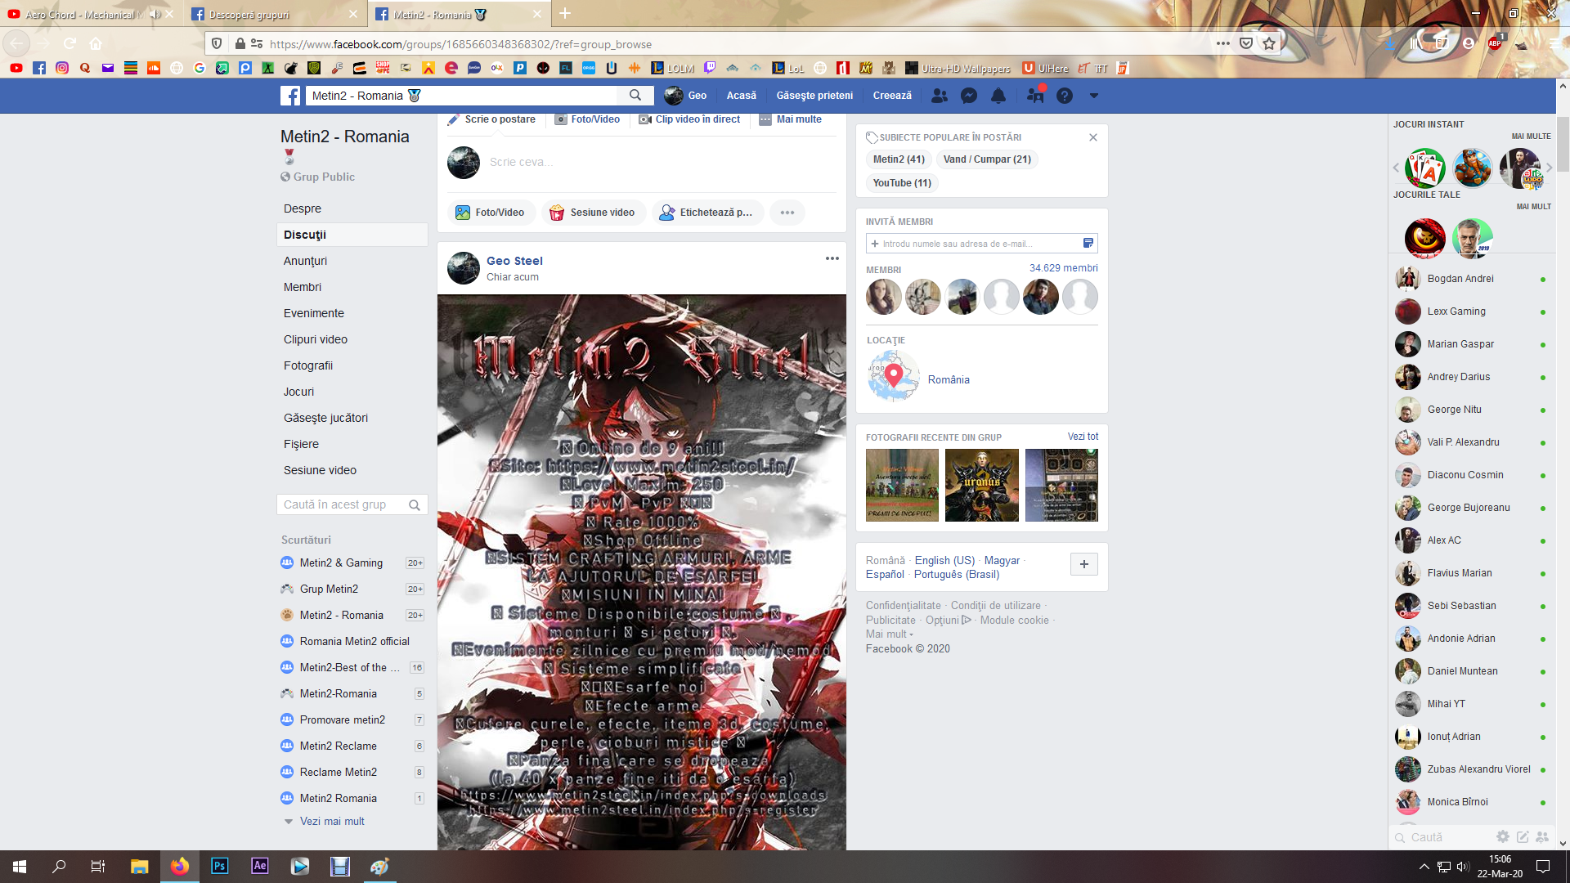Close the popular topics panel
Screen dimensions: 1570x883
click(x=1093, y=137)
